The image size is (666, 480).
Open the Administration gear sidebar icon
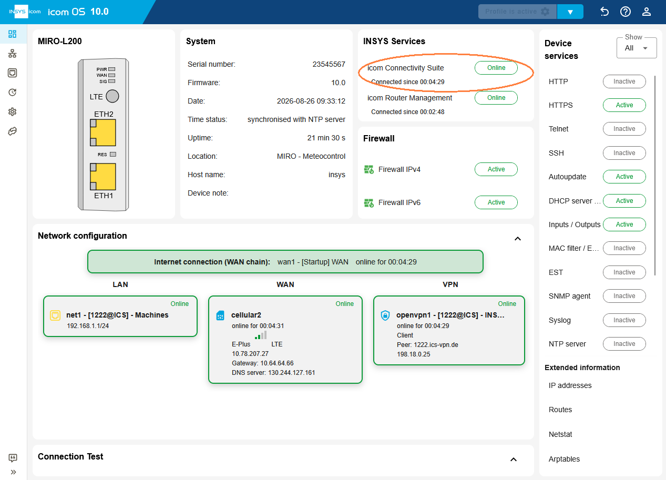(13, 112)
